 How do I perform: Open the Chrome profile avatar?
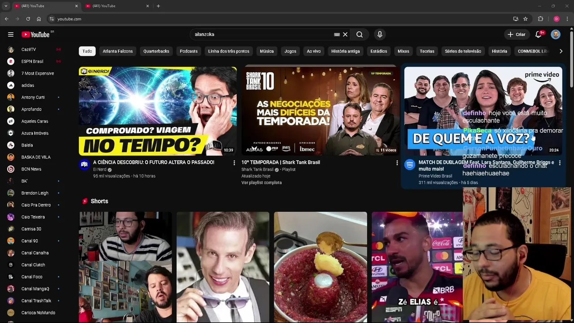point(557,19)
